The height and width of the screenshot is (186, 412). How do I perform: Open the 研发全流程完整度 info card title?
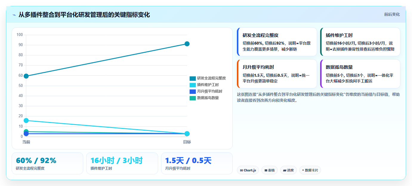[260, 35]
